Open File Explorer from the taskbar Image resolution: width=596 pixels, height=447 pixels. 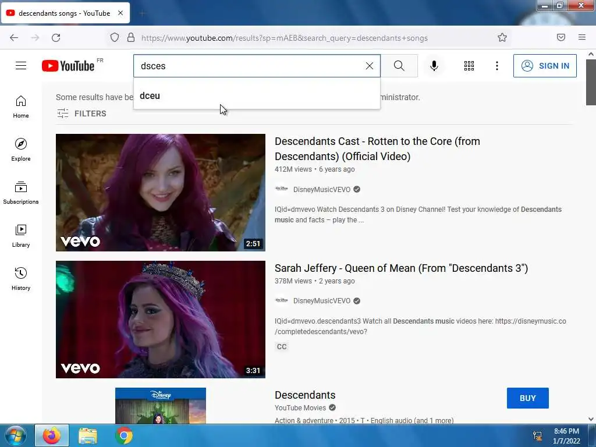88,435
